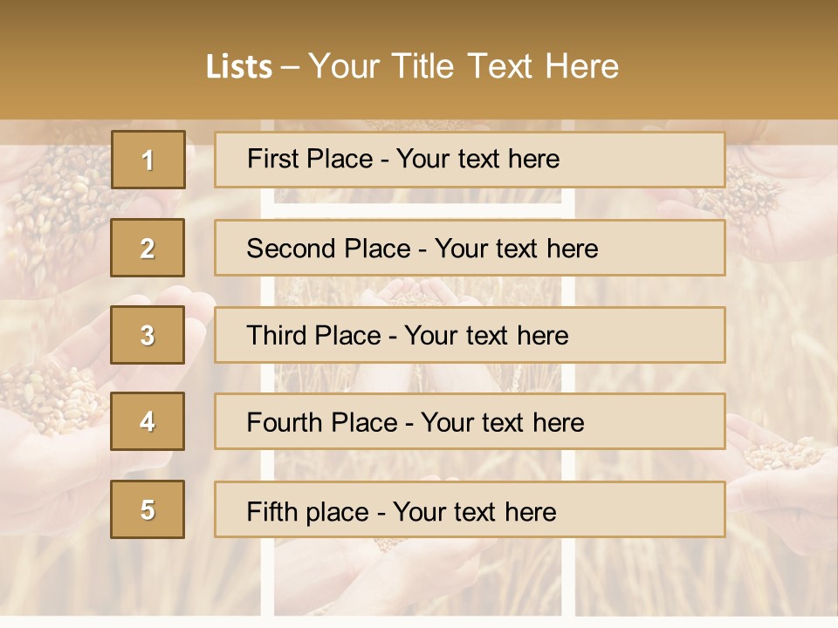Select the number 2 box

coord(148,248)
